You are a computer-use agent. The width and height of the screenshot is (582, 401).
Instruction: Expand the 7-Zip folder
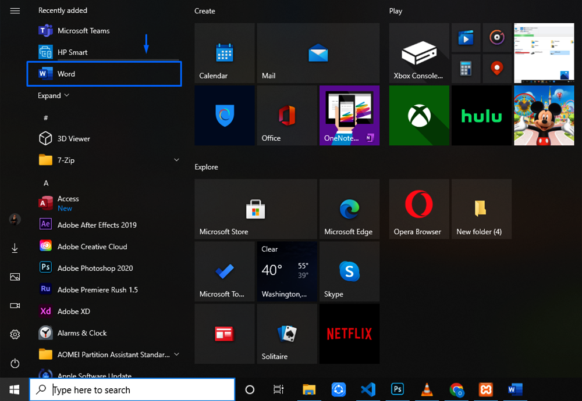click(176, 160)
